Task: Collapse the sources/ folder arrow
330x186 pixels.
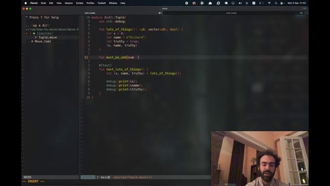Action: pyautogui.click(x=27, y=33)
